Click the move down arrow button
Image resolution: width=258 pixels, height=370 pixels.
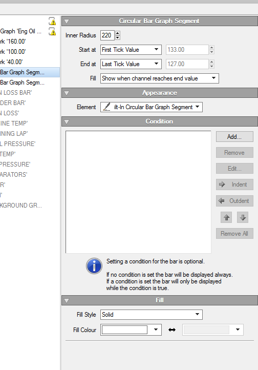[243, 217]
